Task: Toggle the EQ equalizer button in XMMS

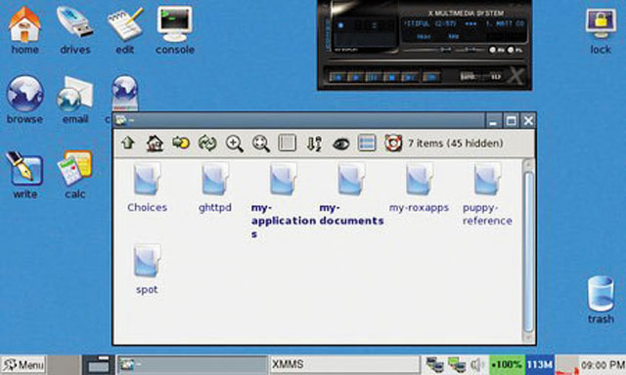Action: pyautogui.click(x=496, y=50)
